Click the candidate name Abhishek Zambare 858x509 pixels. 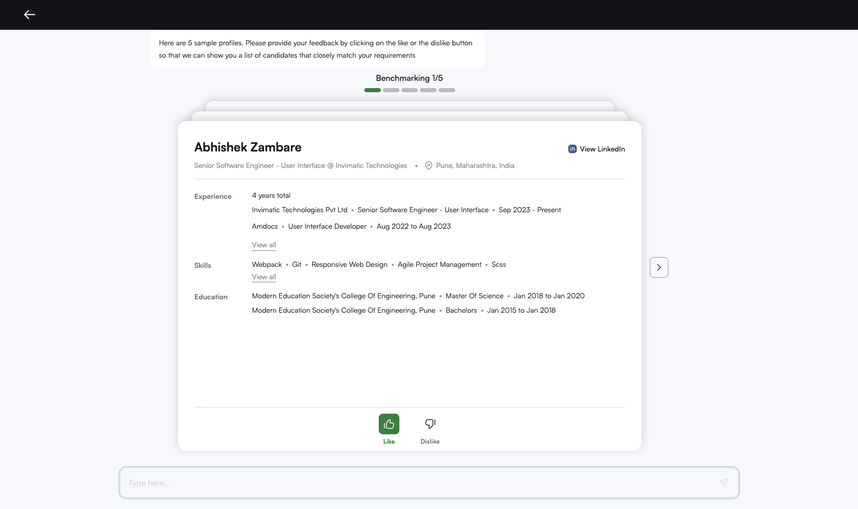click(x=248, y=147)
